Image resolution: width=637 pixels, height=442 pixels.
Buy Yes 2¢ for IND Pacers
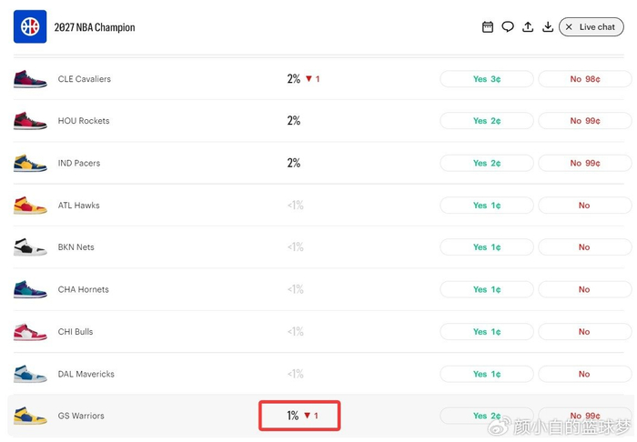pos(487,163)
